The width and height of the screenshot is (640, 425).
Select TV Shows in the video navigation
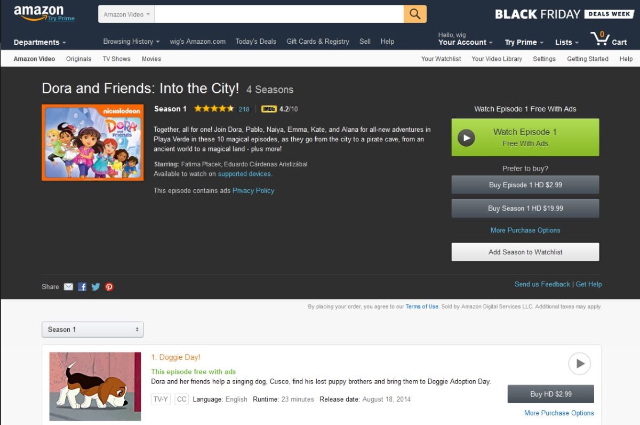116,59
